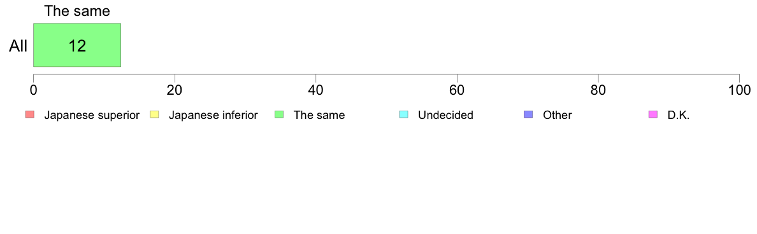The height and width of the screenshot is (234, 757).
Task: Click the 'All' row label
Action: [x=18, y=46]
